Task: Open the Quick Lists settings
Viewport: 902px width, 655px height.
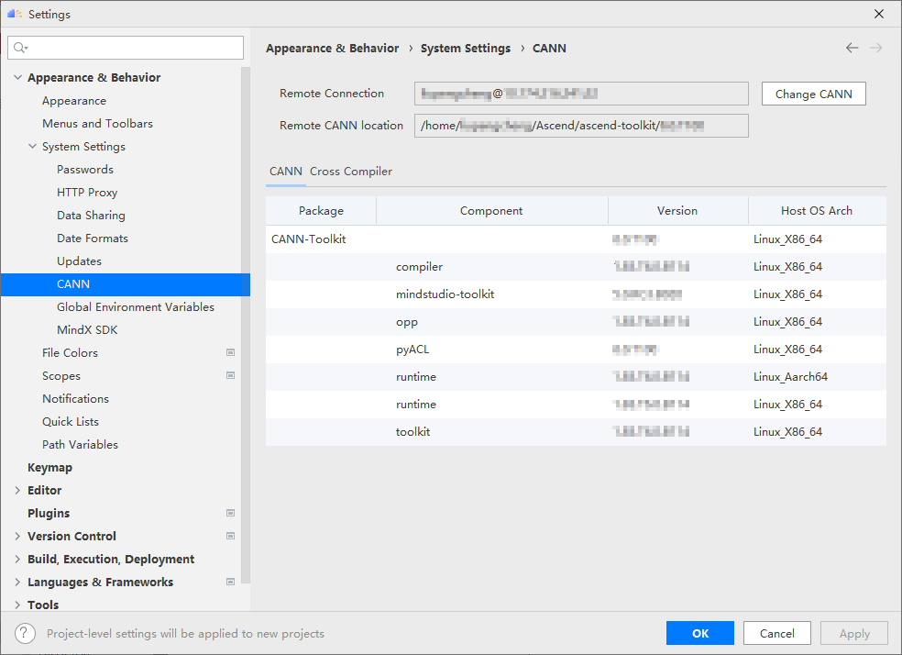Action: (71, 422)
